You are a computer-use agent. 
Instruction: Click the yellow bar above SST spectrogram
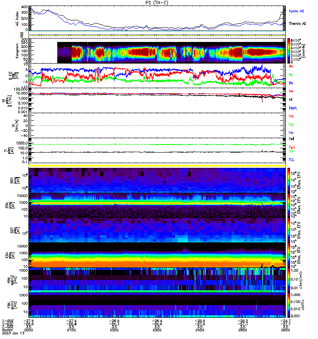coord(157,166)
